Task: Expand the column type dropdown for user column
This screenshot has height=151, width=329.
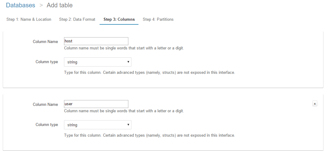Action: [98, 125]
